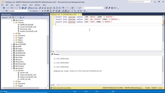This screenshot has width=165, height=93.
Task: Collapse the dbo.courses table node
Action: coord(12,20)
